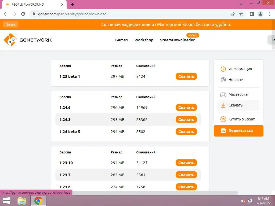
Task: Click the Новости broadcast icon
Action: click(x=223, y=80)
